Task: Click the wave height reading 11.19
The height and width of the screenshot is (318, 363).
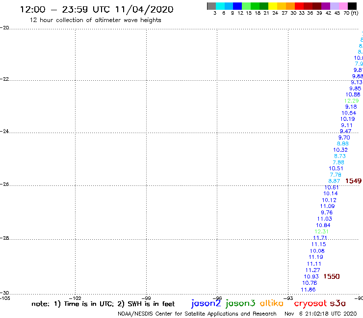Action: [x=316, y=257]
